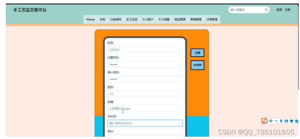Click the 确认密码: label text
The height and width of the screenshot is (139, 300).
(x=113, y=72)
